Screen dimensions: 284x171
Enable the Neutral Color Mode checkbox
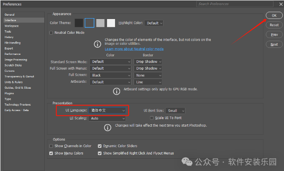pyautogui.click(x=51, y=33)
